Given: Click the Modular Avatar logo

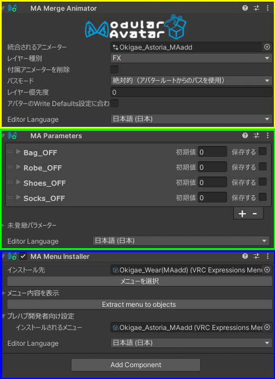Looking at the screenshot, I should coord(136,27).
